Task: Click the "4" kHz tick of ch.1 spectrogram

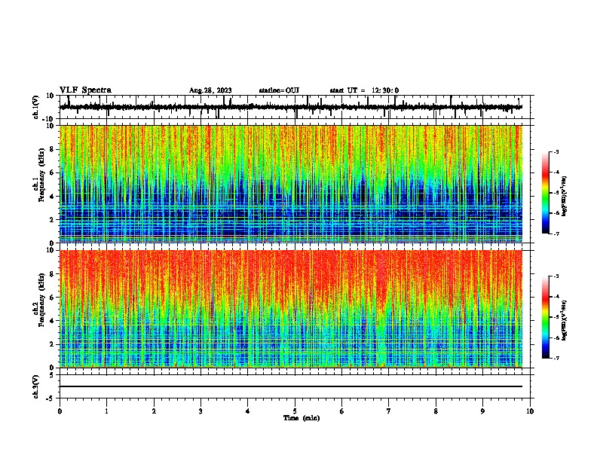Action: tap(52, 197)
